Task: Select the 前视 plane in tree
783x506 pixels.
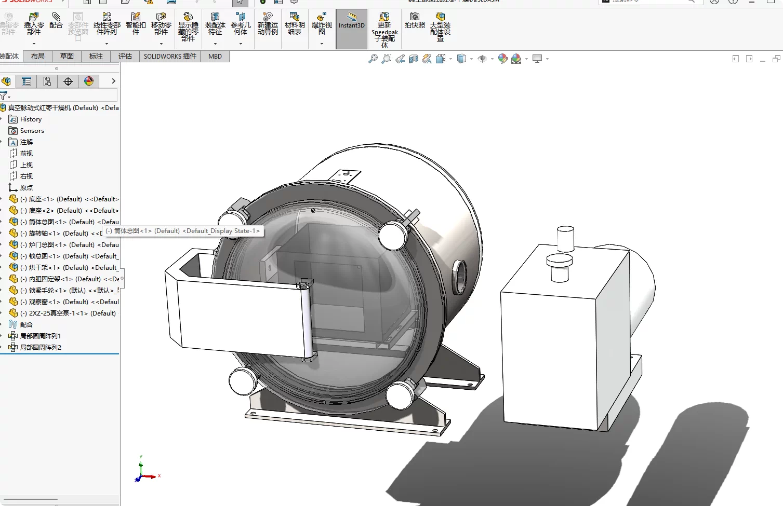Action: coord(21,154)
